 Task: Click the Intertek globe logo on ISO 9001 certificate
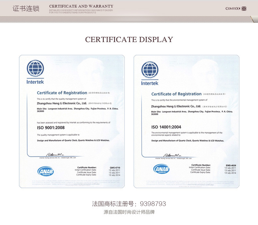[35, 69]
